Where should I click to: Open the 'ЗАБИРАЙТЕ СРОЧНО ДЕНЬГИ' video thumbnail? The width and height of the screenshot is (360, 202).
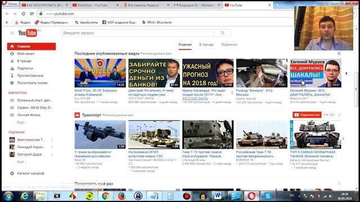tap(154, 73)
